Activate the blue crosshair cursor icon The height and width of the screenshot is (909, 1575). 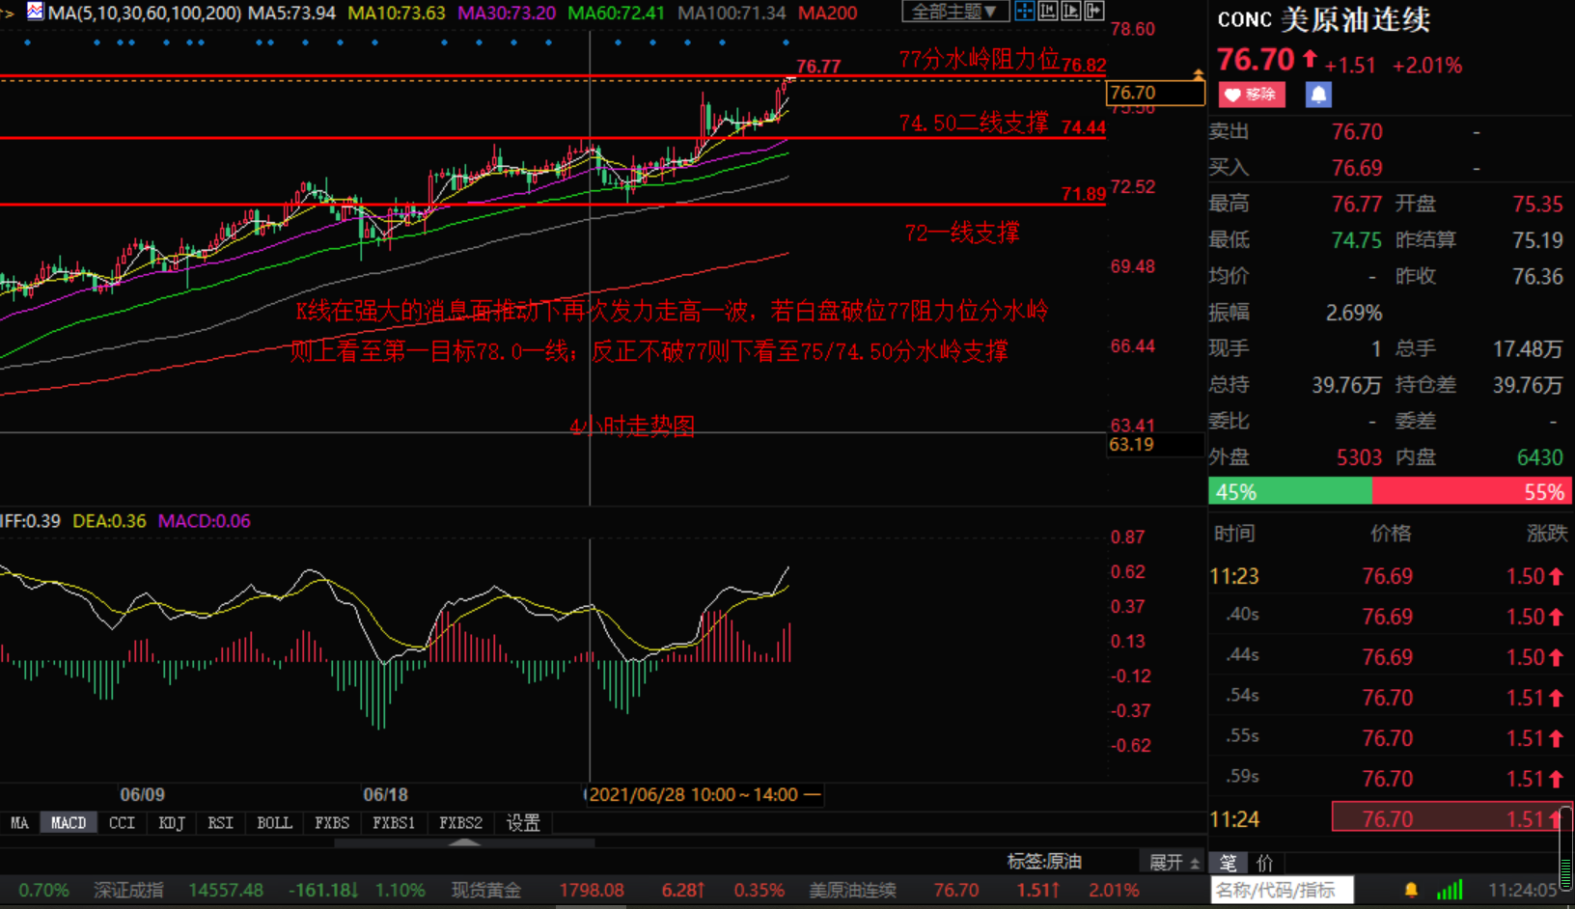point(1024,12)
